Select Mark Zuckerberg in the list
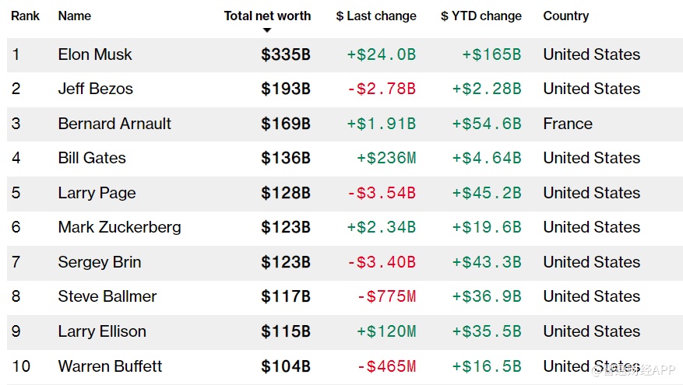This screenshot has width=683, height=385. (x=119, y=227)
